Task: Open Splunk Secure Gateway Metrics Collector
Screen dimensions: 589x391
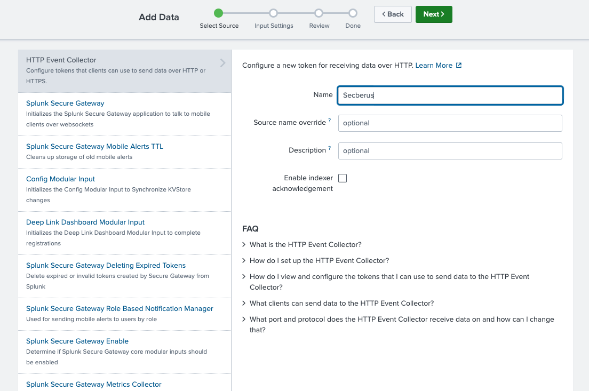Action: pyautogui.click(x=93, y=385)
